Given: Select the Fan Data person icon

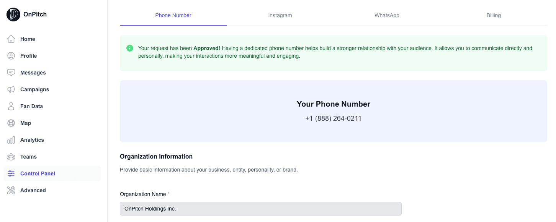Looking at the screenshot, I should tap(11, 106).
